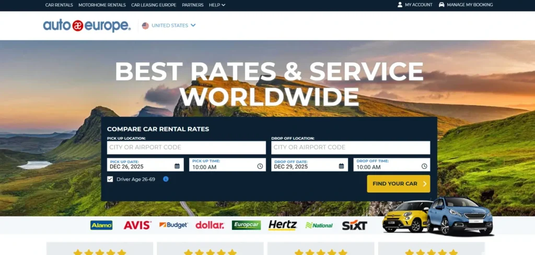
Task: Select the National brand logo
Action: 319,225
